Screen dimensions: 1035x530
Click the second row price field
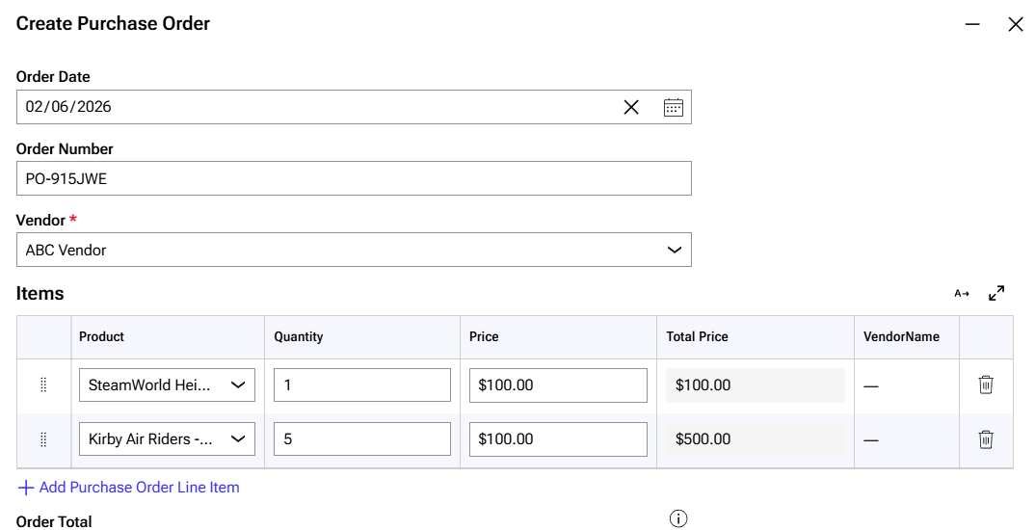point(558,439)
